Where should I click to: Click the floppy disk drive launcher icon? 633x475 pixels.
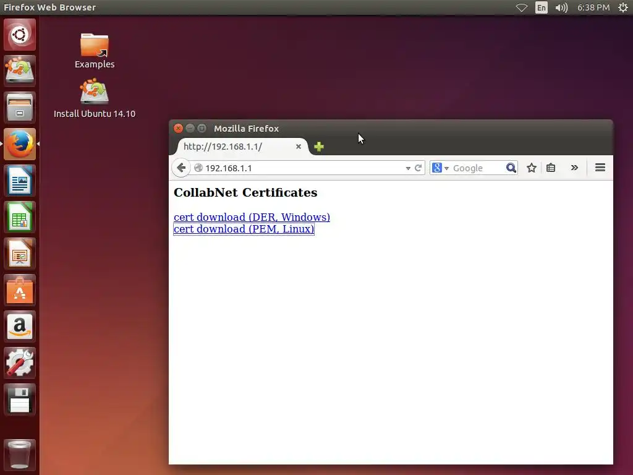(20, 400)
